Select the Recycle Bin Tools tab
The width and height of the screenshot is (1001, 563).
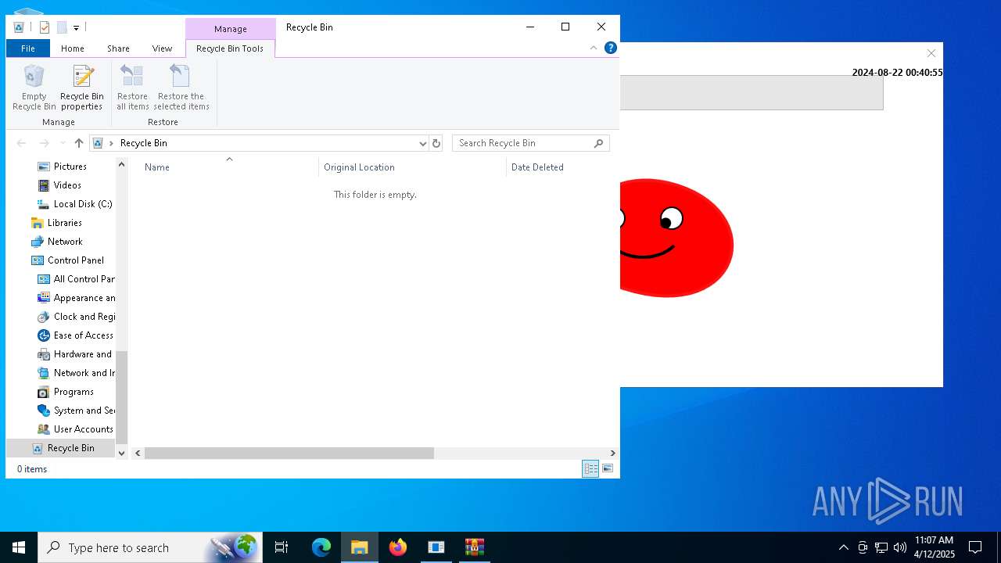click(230, 48)
